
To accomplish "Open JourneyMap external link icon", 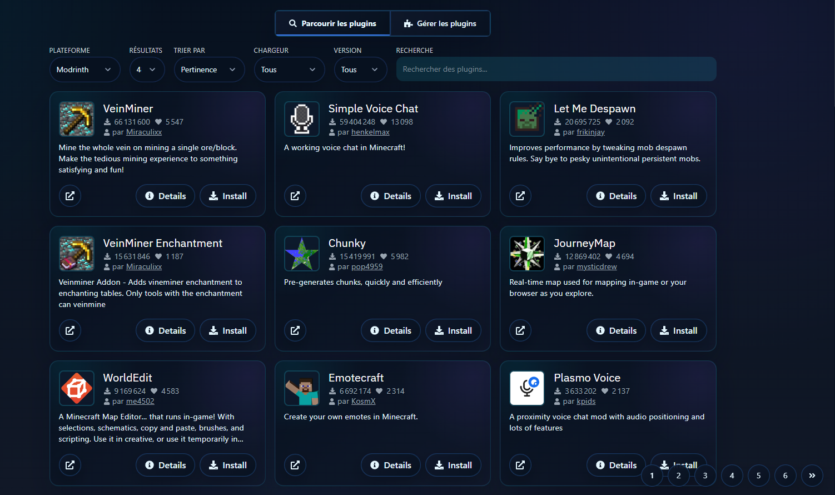I will pos(520,330).
